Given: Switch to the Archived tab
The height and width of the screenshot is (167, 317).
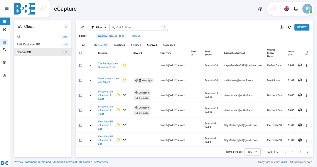Looking at the screenshot, I should click(x=152, y=45).
